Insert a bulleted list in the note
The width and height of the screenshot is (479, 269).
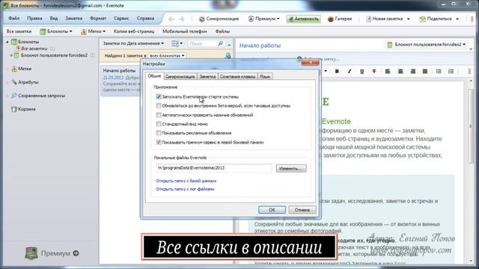point(439,72)
